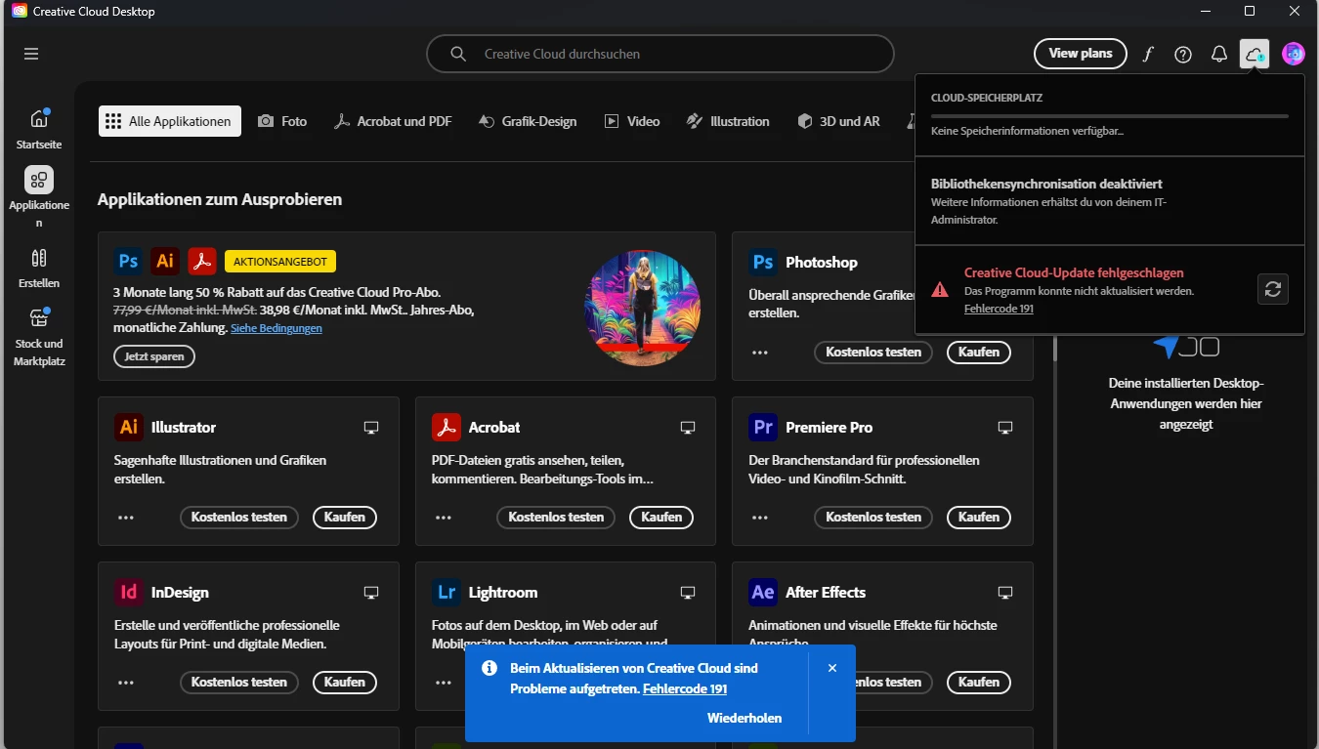Click Kostenlos testen for InDesign
Screen dimensions: 1319x749
(x=239, y=683)
